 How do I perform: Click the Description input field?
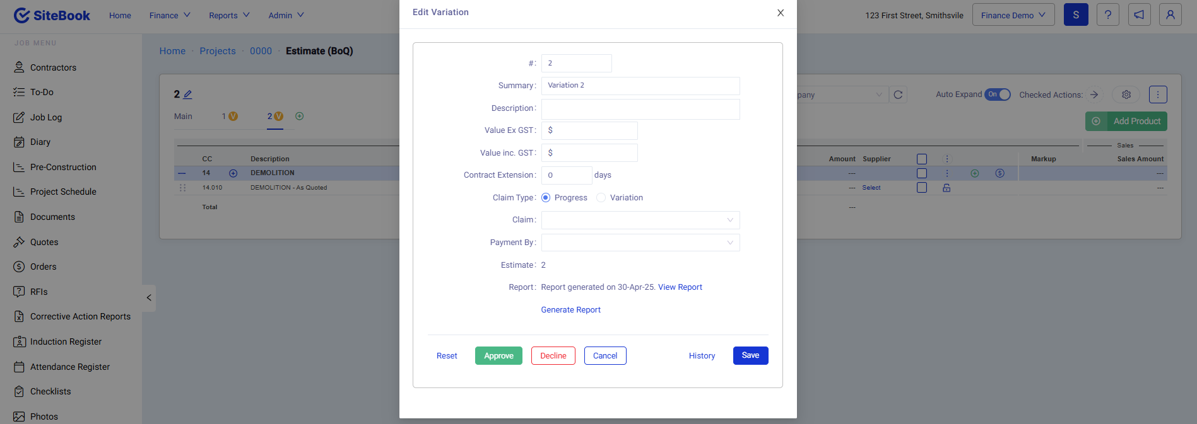tap(640, 109)
